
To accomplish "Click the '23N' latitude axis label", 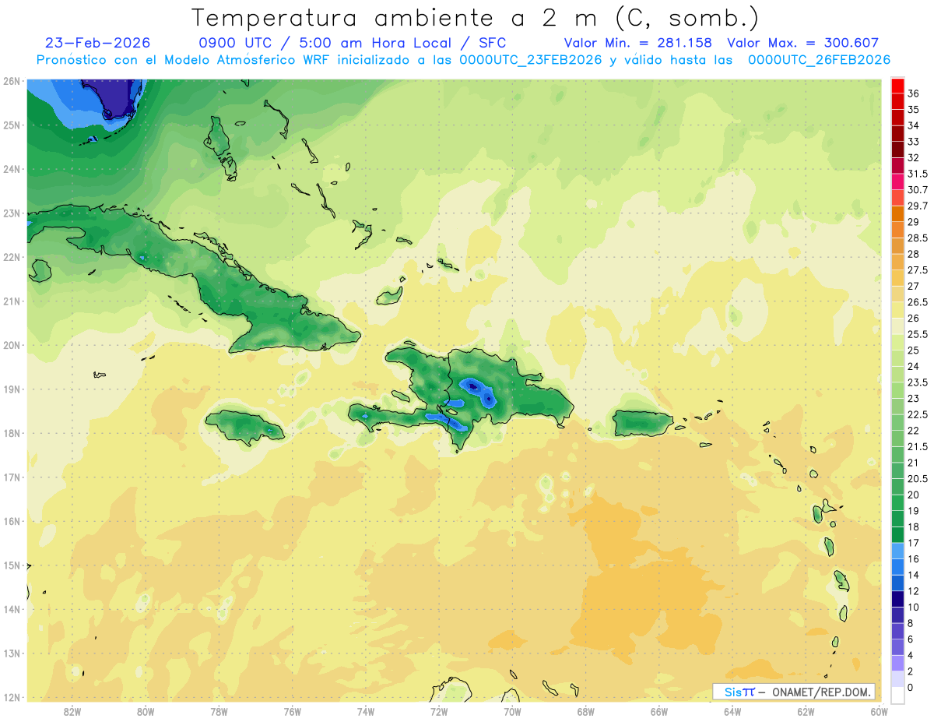I will coord(12,213).
